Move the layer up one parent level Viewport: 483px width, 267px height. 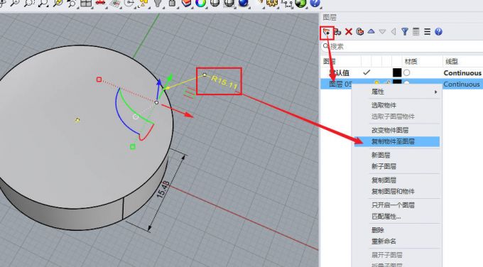pos(394,31)
